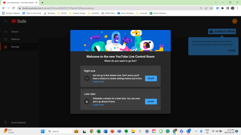Open the Chrome three-dot menu
The height and width of the screenshot is (135, 241).
click(x=237, y=8)
